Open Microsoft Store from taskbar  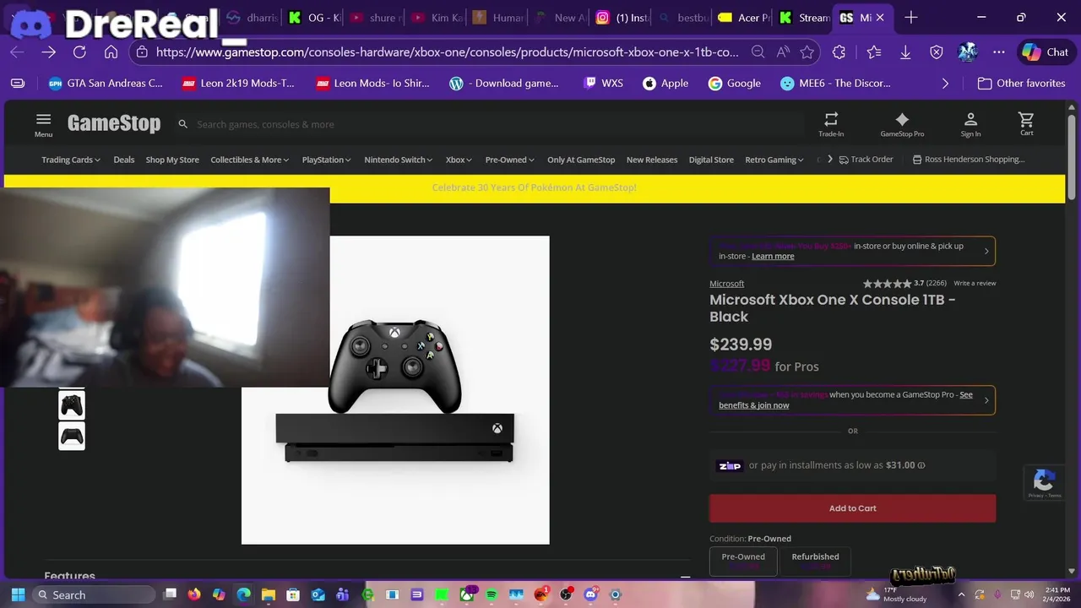(293, 594)
